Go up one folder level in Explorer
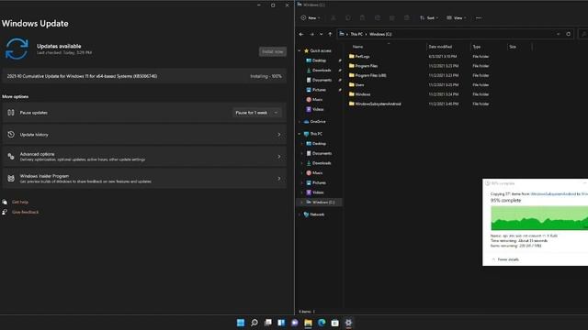 coord(330,34)
